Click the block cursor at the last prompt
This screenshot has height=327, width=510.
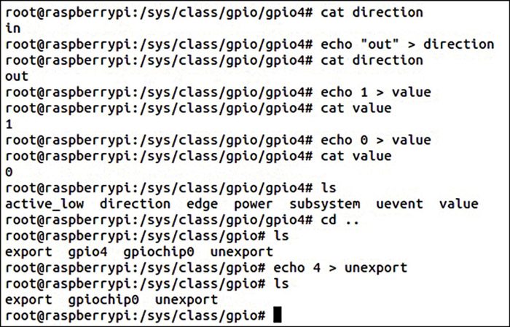[275, 315]
